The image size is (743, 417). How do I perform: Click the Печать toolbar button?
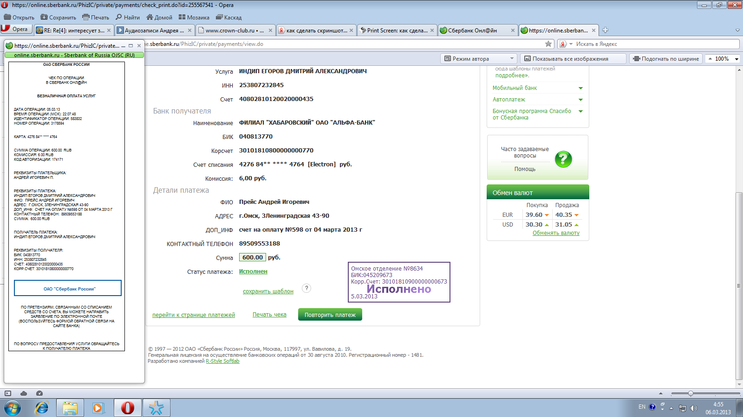click(x=96, y=18)
